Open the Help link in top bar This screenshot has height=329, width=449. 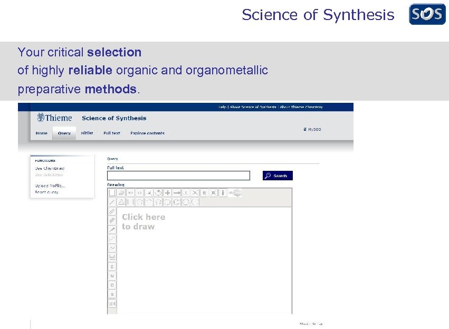(x=222, y=107)
